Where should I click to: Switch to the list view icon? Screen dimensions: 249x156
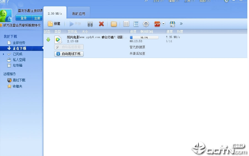[x=126, y=24]
